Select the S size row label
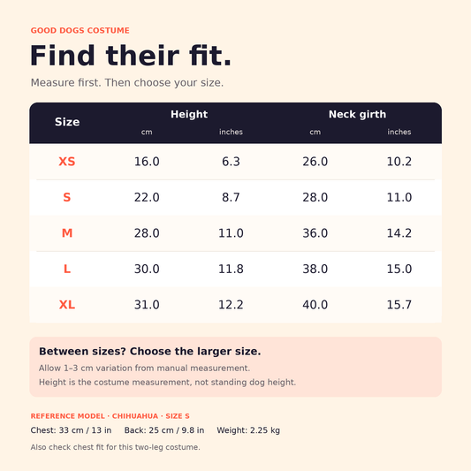 pos(67,197)
